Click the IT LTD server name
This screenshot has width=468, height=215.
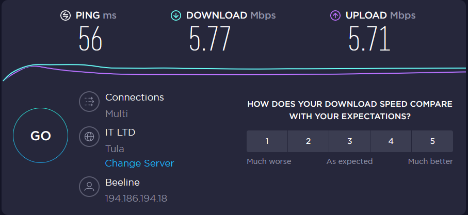click(120, 132)
